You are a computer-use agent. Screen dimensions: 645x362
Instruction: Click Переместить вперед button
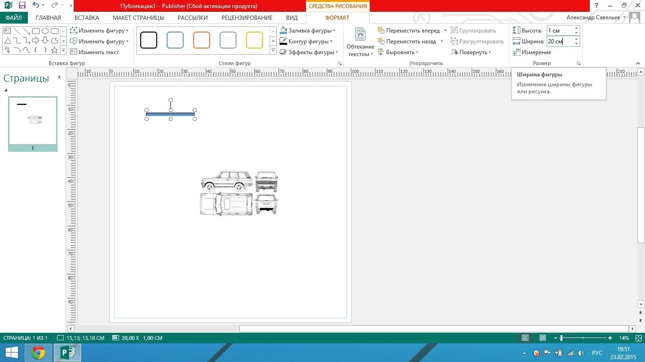409,31
